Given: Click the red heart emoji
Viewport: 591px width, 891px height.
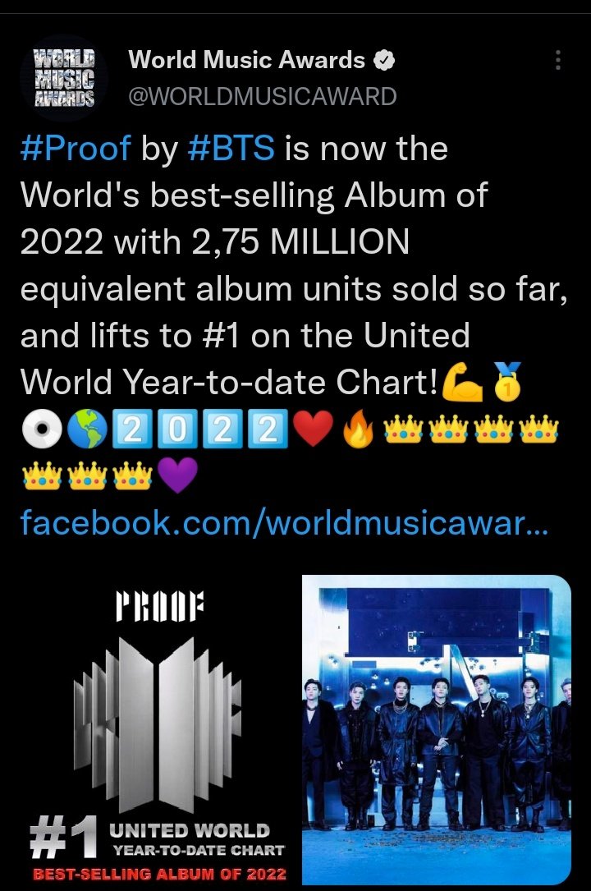Looking at the screenshot, I should pos(314,429).
